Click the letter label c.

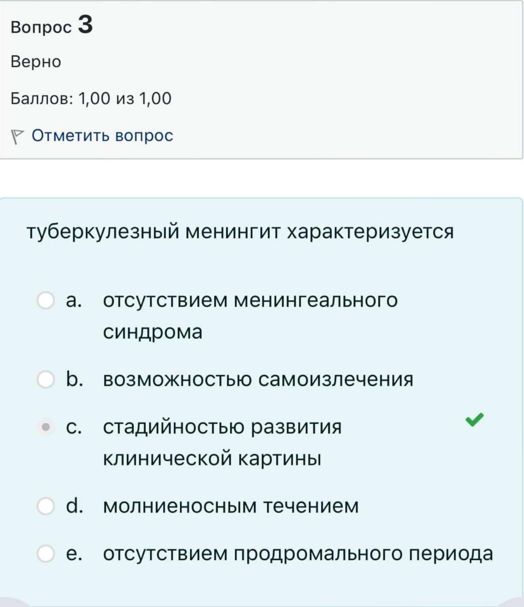(x=74, y=428)
